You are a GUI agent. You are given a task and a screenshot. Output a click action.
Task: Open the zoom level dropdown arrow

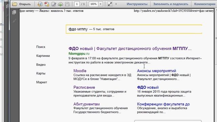point(100,4)
